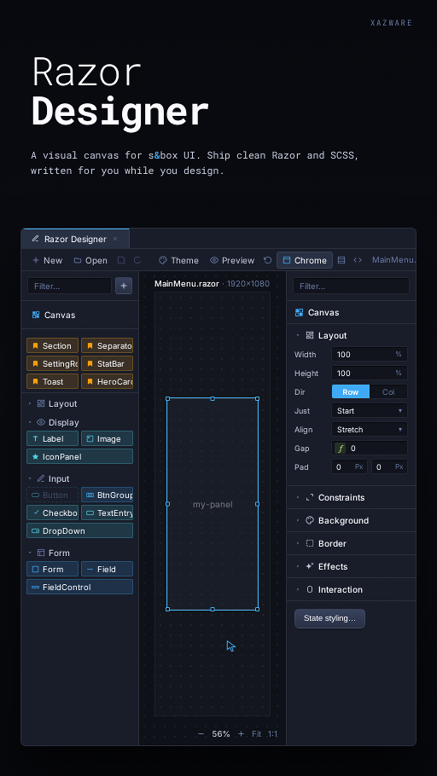Viewport: 437px width, 776px height.
Task: Open the Align dropdown
Action: 370,430
